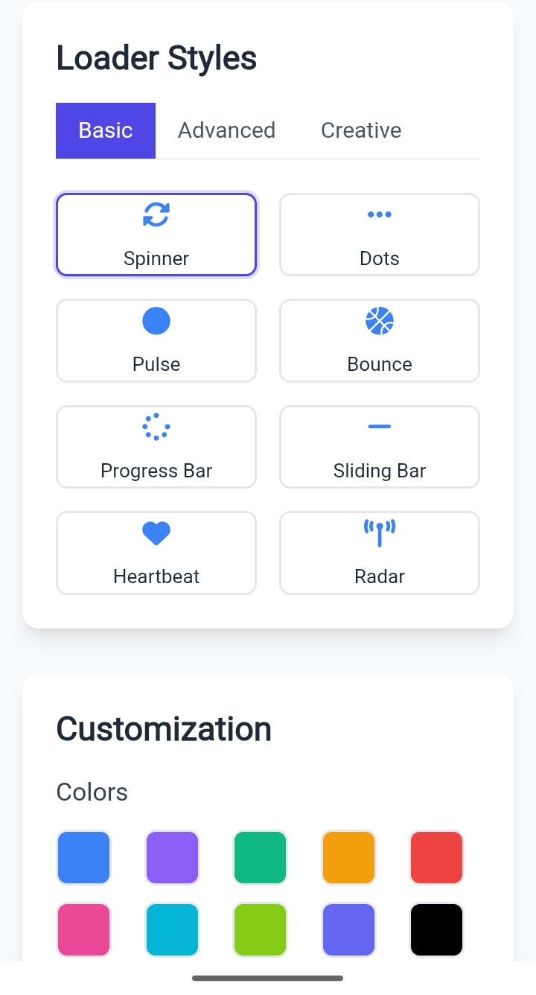Select the Bounce basketball icon

[380, 321]
